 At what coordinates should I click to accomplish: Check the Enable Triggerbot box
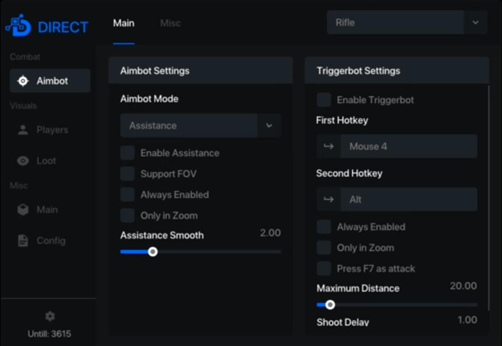pyautogui.click(x=324, y=100)
